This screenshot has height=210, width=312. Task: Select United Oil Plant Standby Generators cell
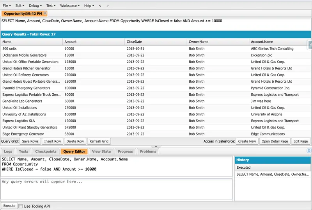click(x=32, y=128)
